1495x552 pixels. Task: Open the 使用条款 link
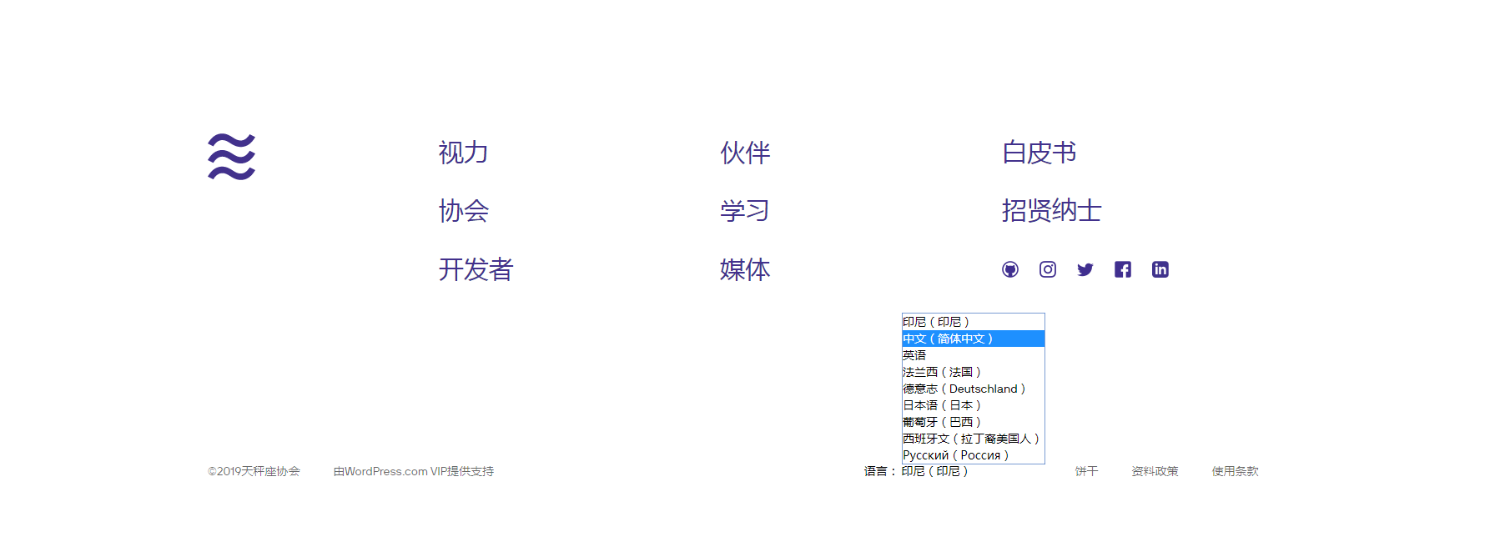tap(1235, 471)
